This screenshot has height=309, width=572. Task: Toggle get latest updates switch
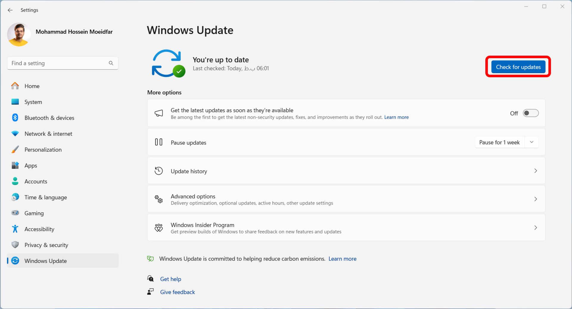531,113
